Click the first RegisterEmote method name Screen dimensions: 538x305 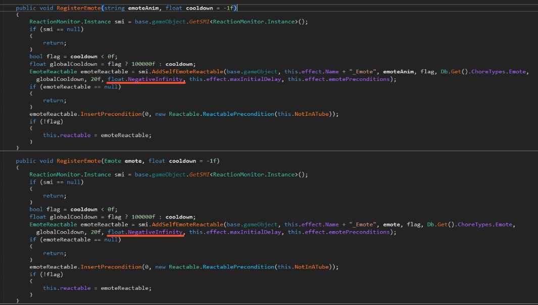click(78, 8)
